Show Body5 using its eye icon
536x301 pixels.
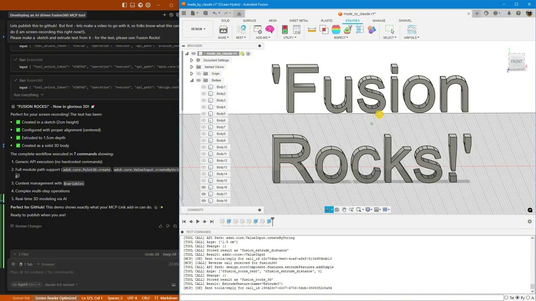[204, 114]
